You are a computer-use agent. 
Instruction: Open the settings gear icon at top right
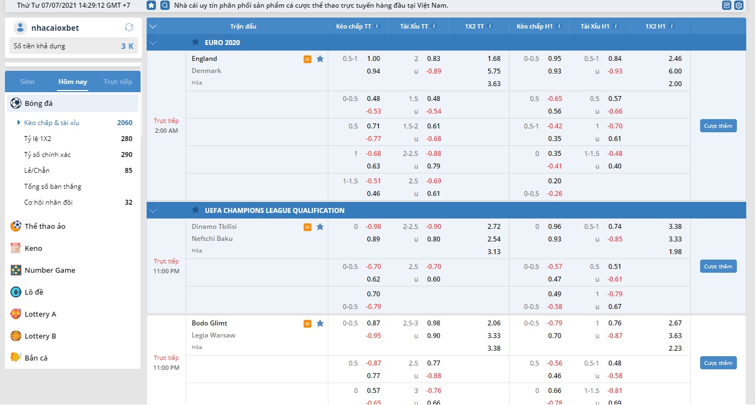pyautogui.click(x=739, y=5)
